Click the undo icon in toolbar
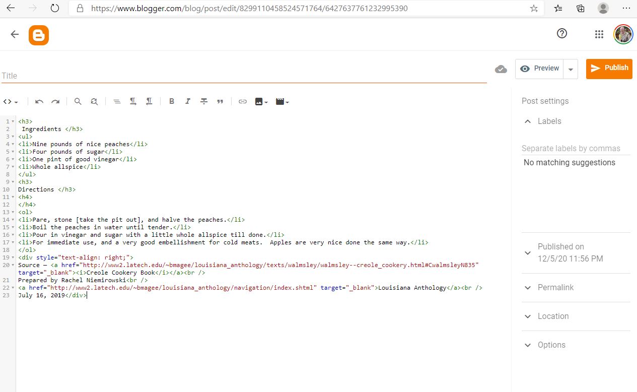Image resolution: width=637 pixels, height=392 pixels. point(39,102)
